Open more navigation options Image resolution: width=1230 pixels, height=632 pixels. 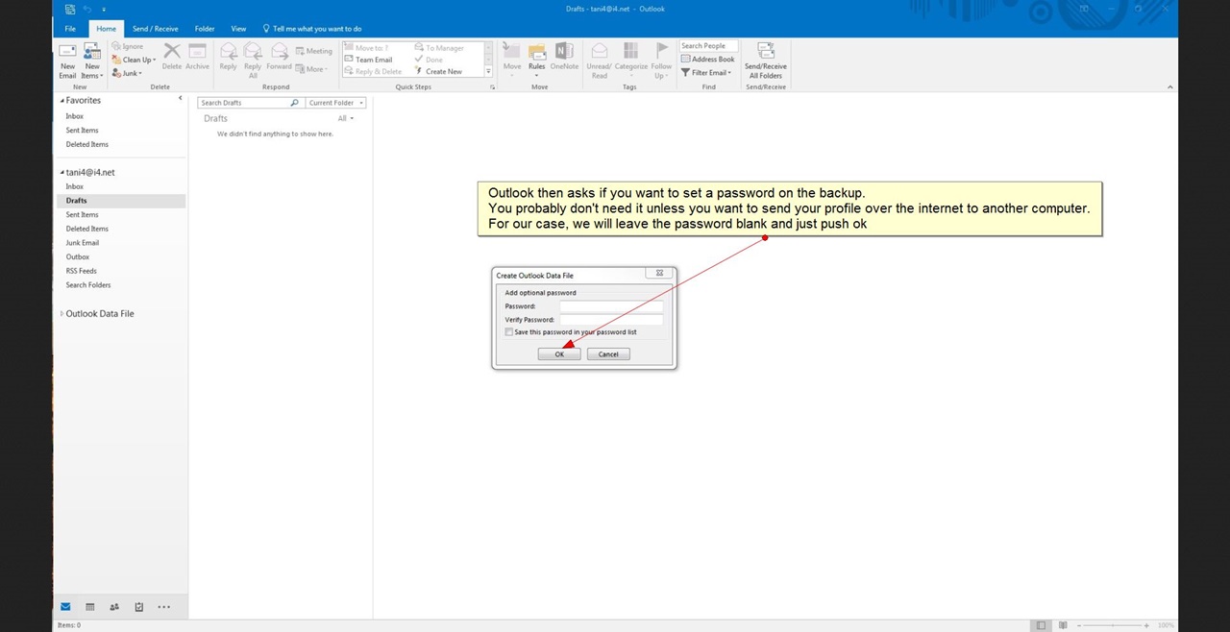[163, 607]
